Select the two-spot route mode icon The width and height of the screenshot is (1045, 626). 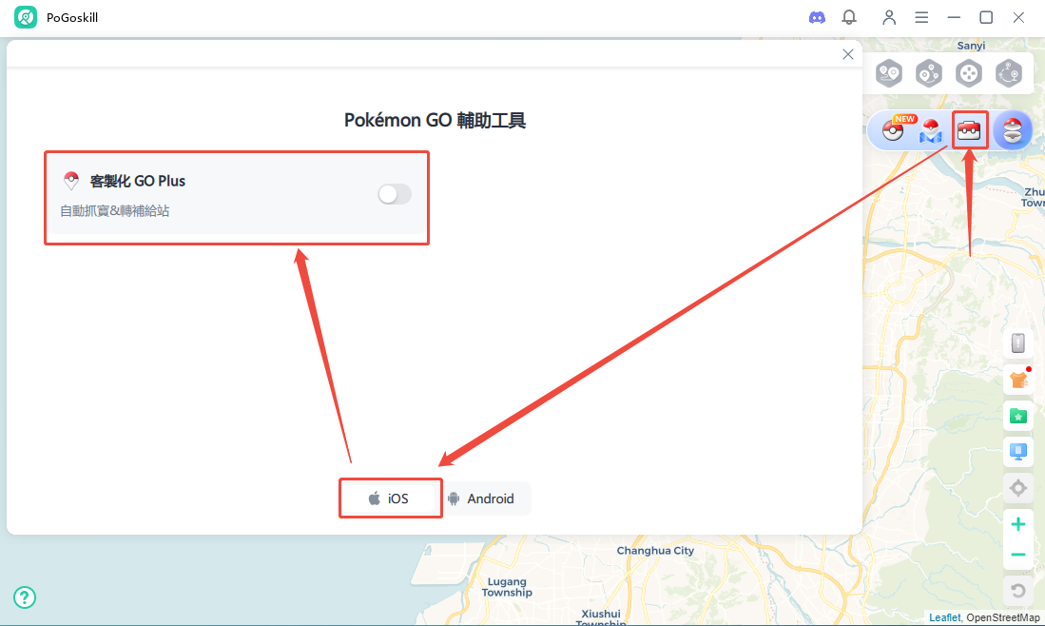889,73
